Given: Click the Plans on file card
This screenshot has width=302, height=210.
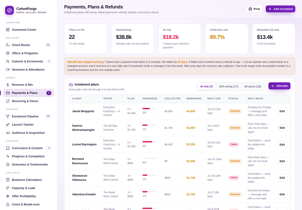Looking at the screenshot, I should 86,39.
